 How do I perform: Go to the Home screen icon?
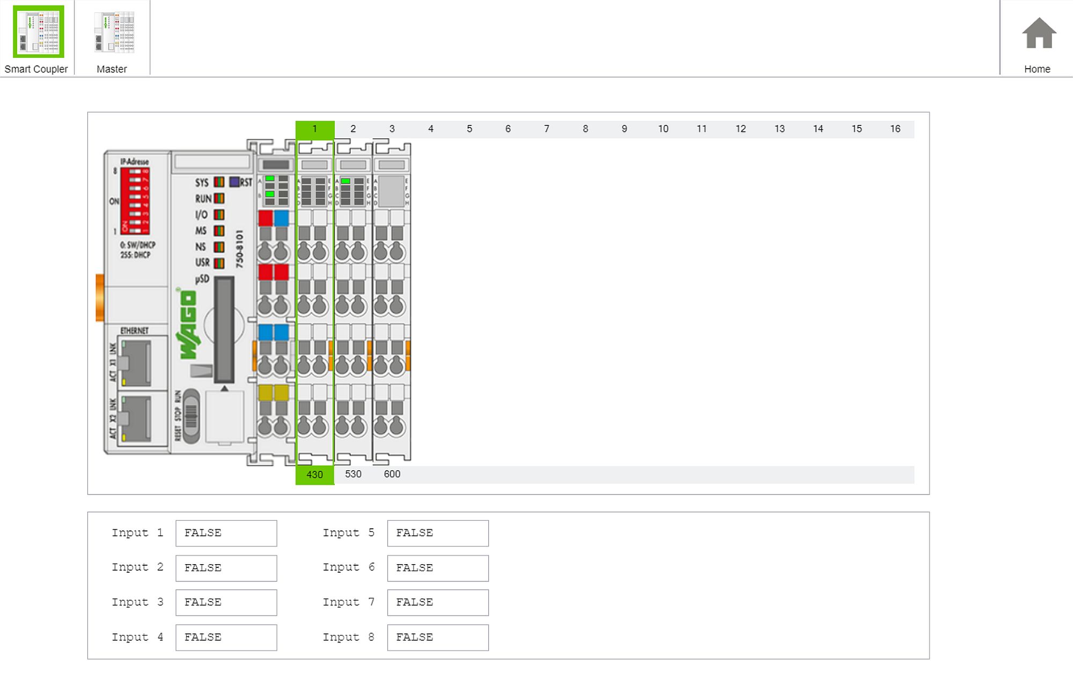1039,33
